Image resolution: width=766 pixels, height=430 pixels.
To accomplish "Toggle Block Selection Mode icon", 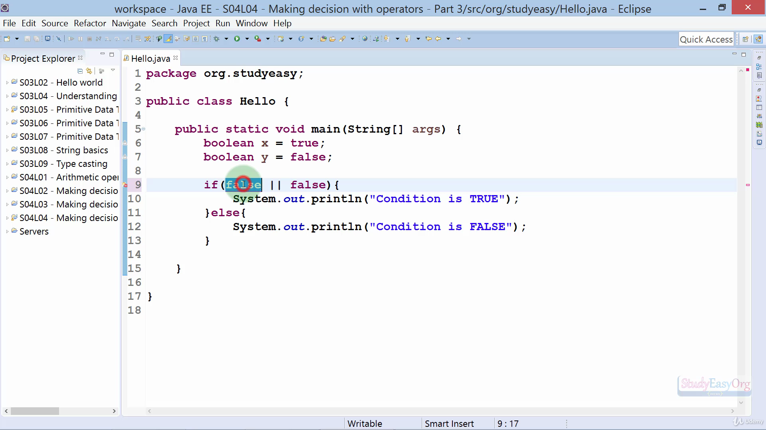I will coord(195,39).
